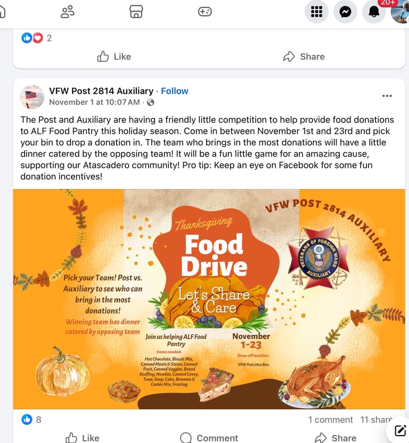Open the grid menu icon
Image resolution: width=409 pixels, height=443 pixels.
[316, 12]
